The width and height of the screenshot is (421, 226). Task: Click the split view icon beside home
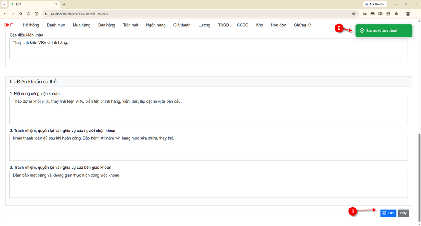(x=37, y=14)
